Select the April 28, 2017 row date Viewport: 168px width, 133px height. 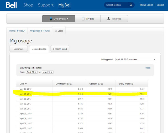tap(26, 123)
